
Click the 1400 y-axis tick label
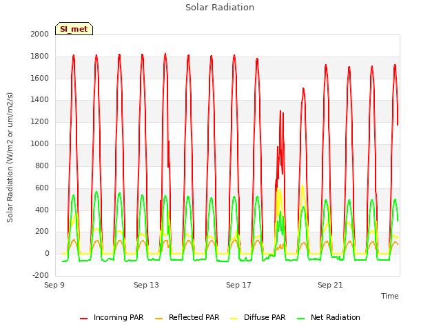[x=40, y=99]
